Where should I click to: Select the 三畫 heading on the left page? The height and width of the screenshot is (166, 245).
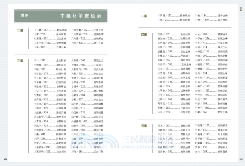pyautogui.click(x=20, y=61)
